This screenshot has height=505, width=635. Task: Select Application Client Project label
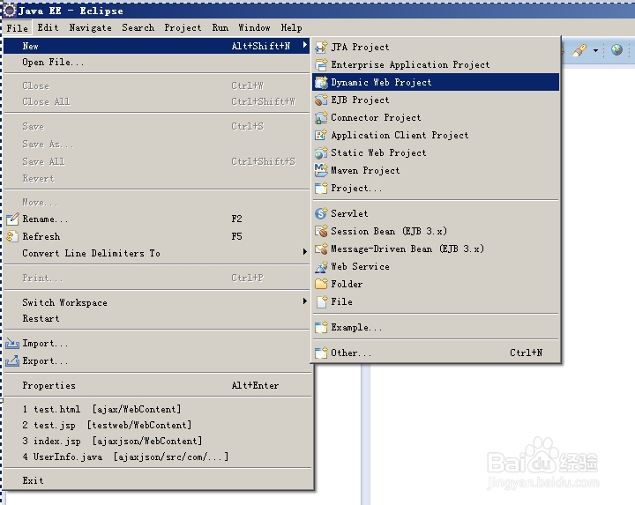pyautogui.click(x=400, y=136)
